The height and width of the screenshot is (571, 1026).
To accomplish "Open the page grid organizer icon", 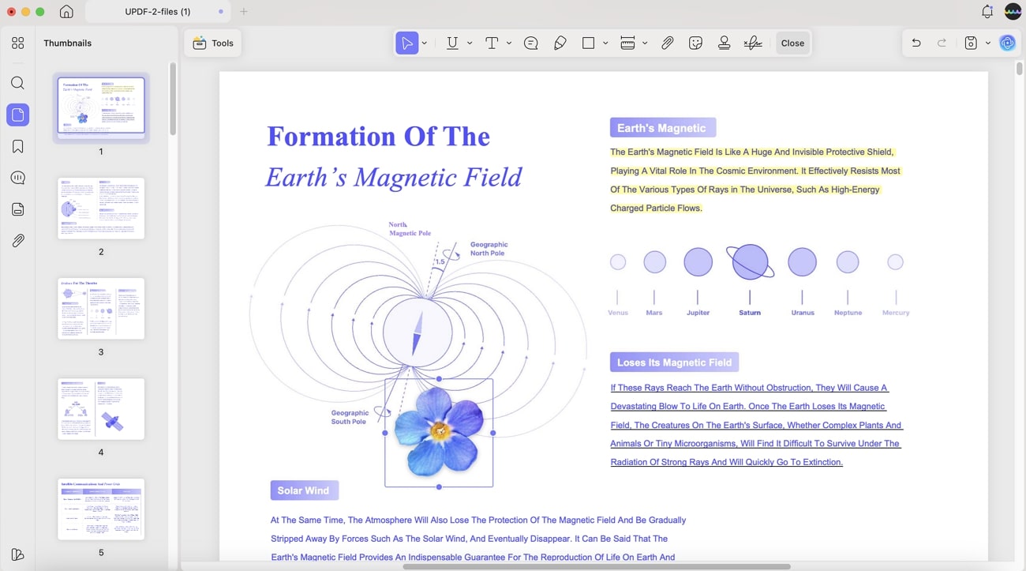I will [18, 43].
